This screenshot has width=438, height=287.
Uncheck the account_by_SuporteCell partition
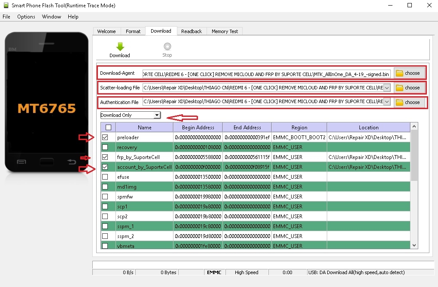point(105,167)
